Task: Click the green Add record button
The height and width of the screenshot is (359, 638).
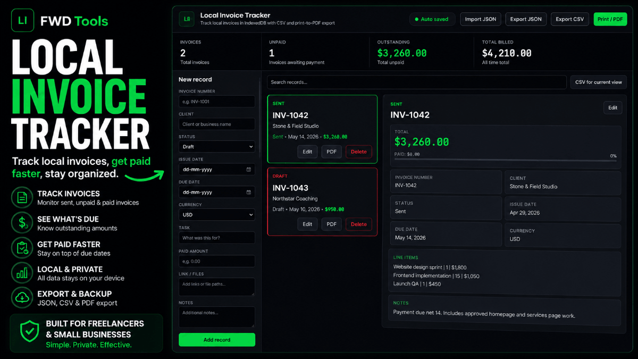Action: [217, 340]
